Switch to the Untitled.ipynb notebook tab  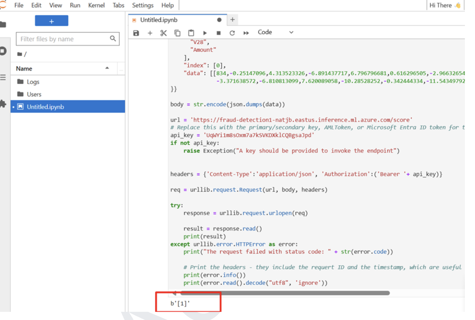coord(177,20)
